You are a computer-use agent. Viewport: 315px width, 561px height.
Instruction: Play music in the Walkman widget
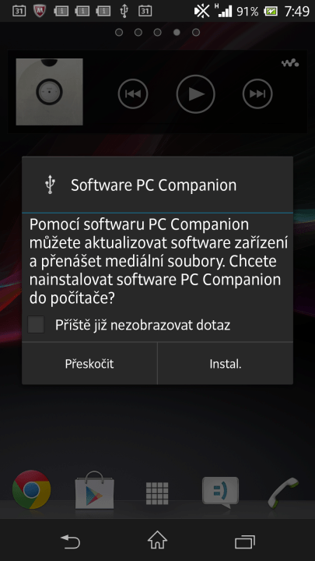click(x=196, y=93)
